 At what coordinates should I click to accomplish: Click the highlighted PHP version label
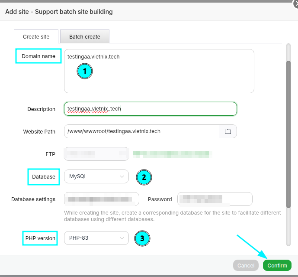pos(40,238)
